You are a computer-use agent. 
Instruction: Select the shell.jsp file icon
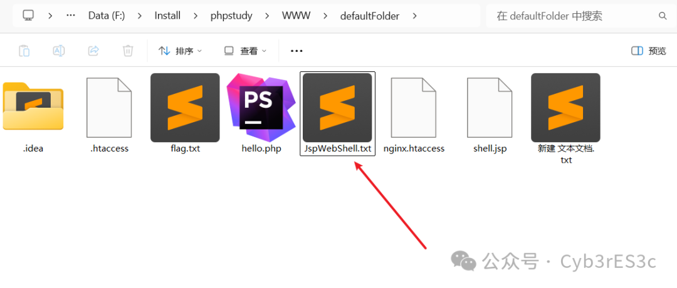point(490,107)
